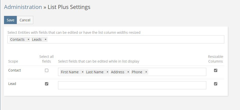
Task: Remove Address field tag
Action: (x=128, y=72)
